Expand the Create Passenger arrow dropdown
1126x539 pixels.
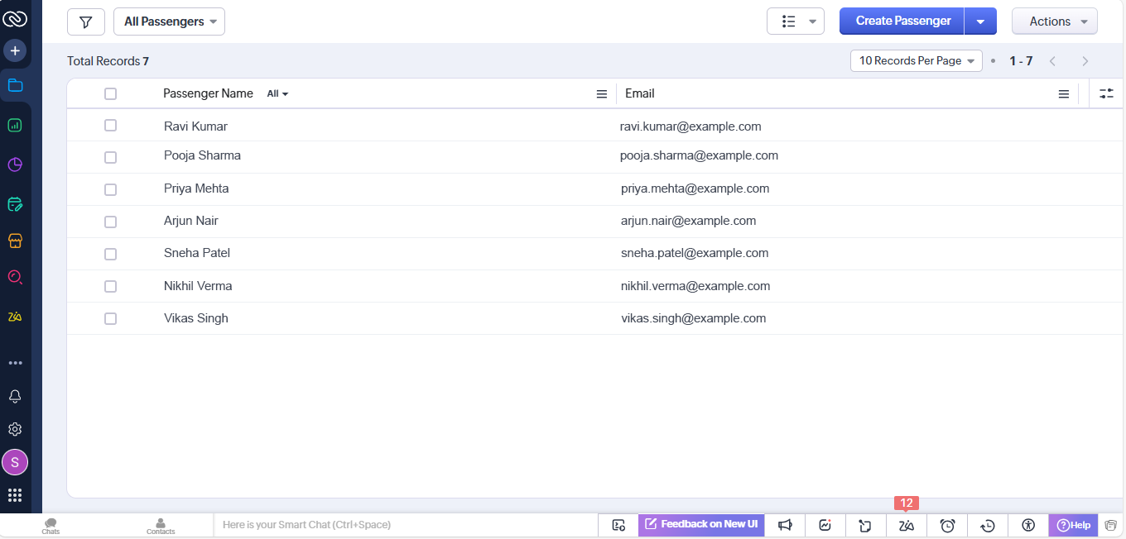tap(980, 21)
